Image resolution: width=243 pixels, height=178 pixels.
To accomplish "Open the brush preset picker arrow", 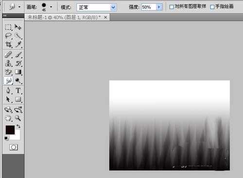I will tap(51, 7).
